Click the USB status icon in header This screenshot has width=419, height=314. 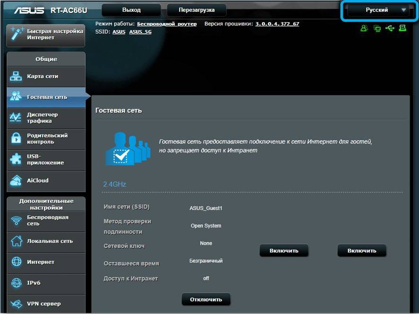[x=390, y=28]
